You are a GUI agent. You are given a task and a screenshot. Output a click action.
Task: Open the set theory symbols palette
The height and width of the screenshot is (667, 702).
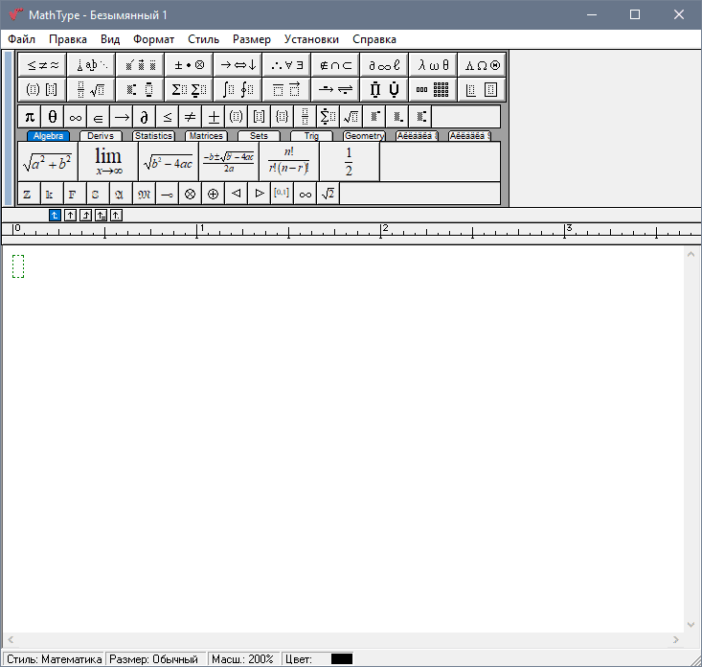click(x=335, y=65)
